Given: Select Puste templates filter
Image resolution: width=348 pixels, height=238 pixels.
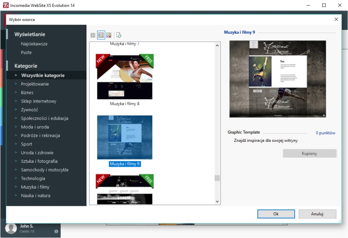Looking at the screenshot, I should 26,53.
